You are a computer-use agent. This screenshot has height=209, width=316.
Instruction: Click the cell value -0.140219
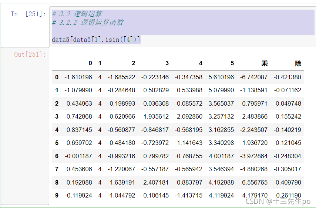pos(288,130)
